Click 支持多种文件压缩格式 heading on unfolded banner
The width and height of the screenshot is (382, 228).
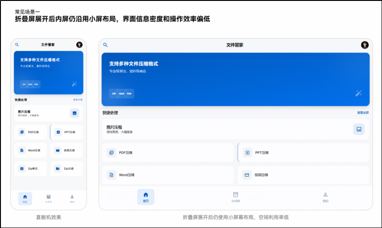[x=133, y=64]
